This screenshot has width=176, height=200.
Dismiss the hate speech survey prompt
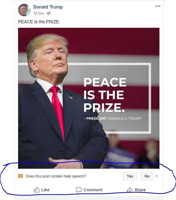coord(156,176)
